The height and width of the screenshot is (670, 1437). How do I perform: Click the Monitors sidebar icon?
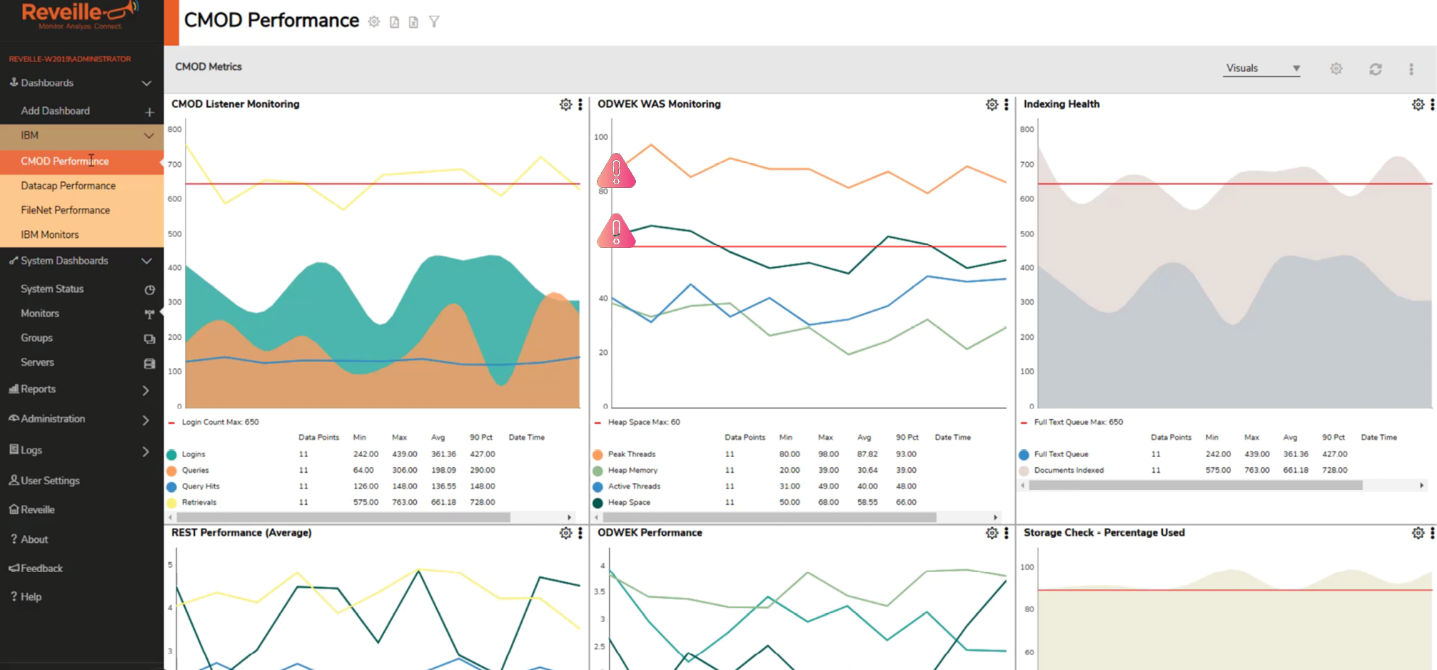[149, 314]
